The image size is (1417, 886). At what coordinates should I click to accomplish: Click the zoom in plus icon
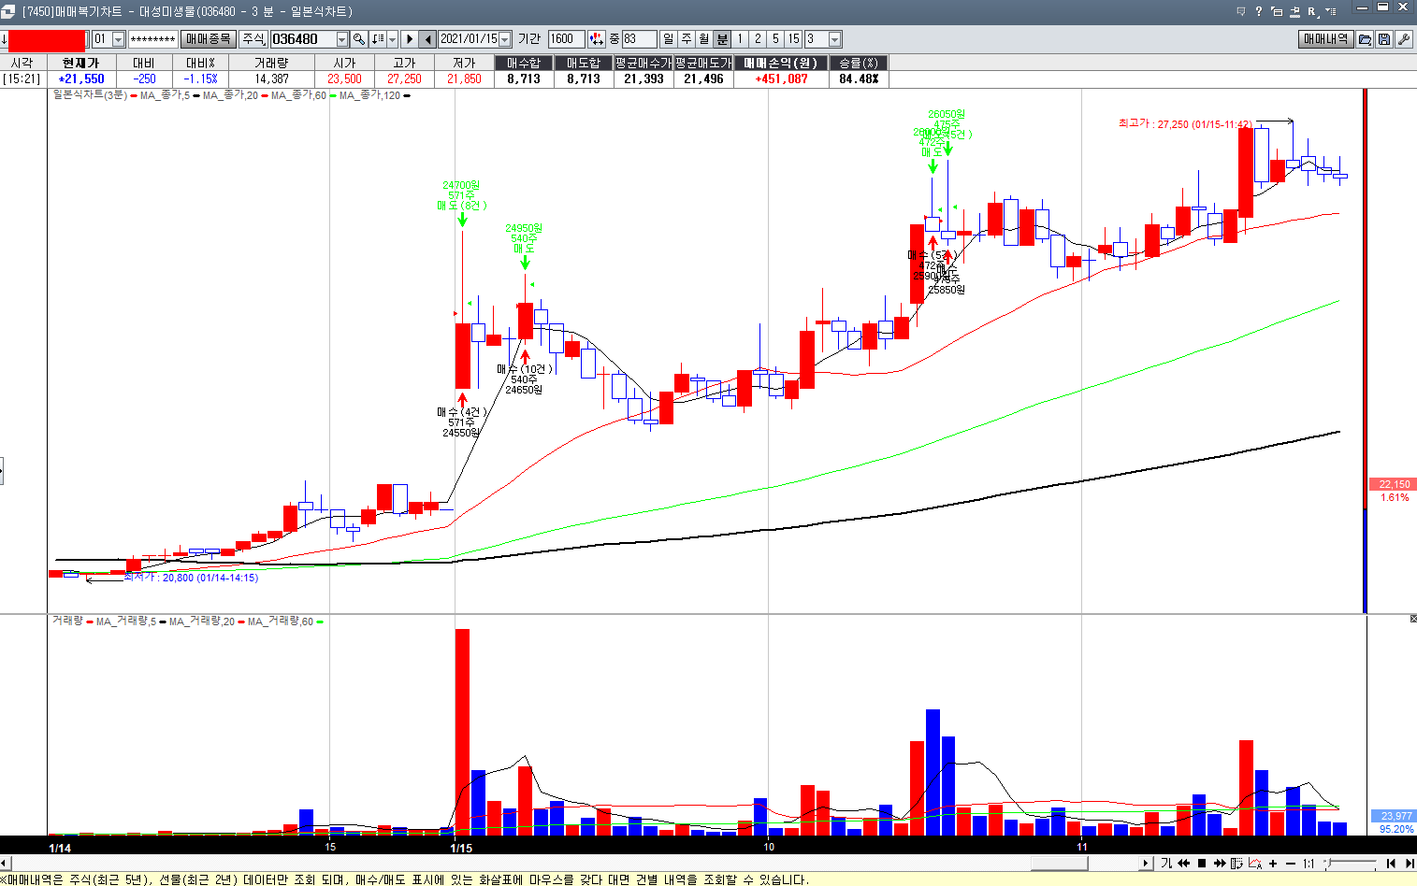click(x=1273, y=864)
